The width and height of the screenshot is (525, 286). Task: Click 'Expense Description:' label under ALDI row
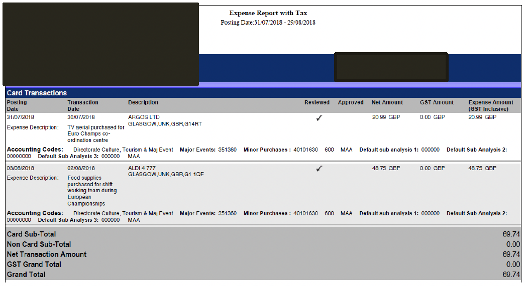coord(33,178)
